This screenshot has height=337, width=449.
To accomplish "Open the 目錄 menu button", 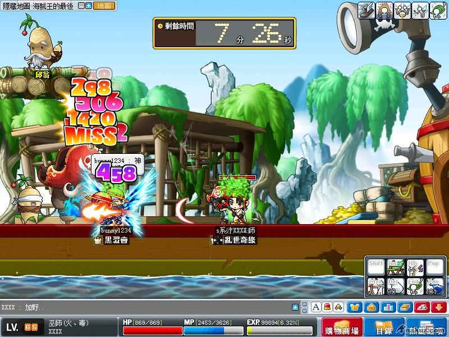I will point(384,327).
